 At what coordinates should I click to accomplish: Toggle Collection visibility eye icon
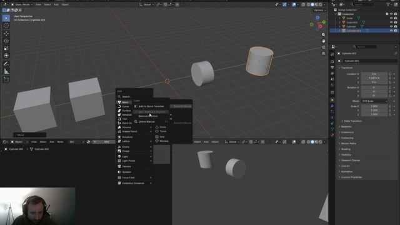391,14
